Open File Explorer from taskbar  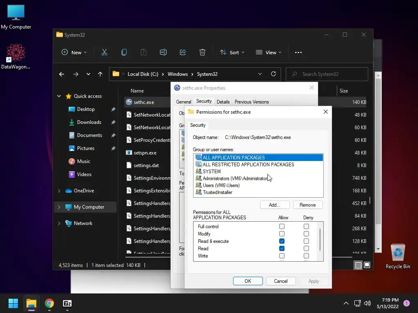point(31,303)
